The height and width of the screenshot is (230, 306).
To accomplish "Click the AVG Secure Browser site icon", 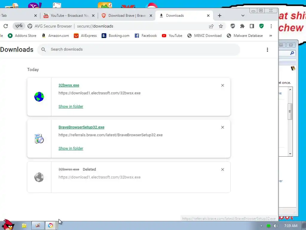I will [30, 26].
